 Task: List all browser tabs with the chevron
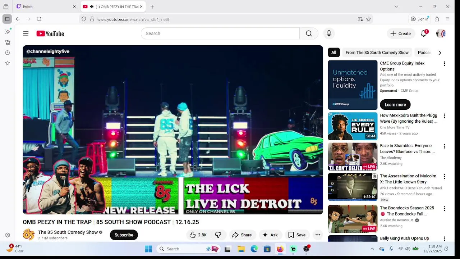coord(396,6)
